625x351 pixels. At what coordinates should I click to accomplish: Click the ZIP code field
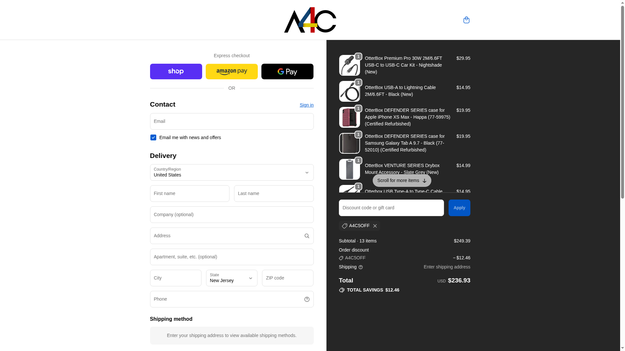click(x=288, y=278)
